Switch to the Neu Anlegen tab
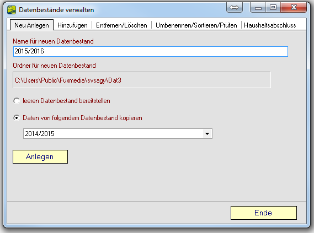Screen dimensions: 314x233 [31, 25]
